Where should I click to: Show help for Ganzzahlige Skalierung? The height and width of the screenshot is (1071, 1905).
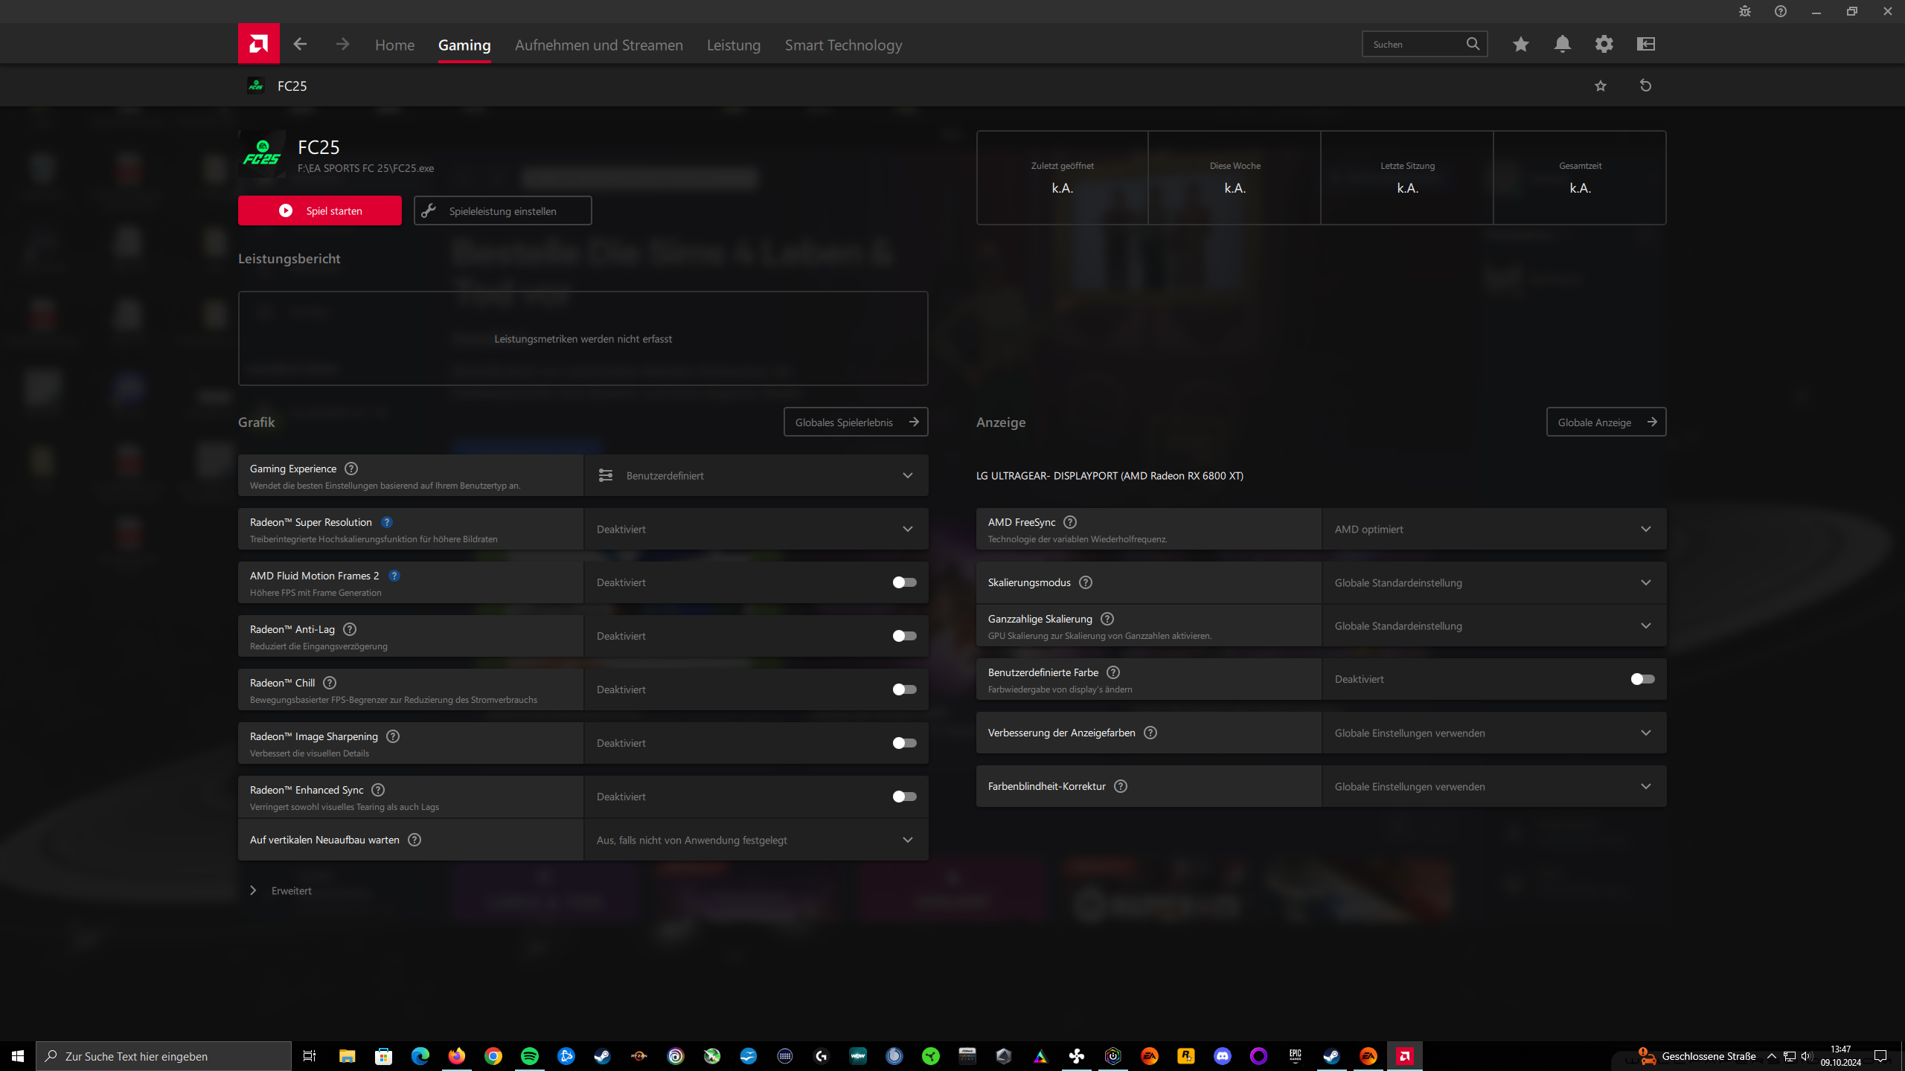click(1107, 619)
